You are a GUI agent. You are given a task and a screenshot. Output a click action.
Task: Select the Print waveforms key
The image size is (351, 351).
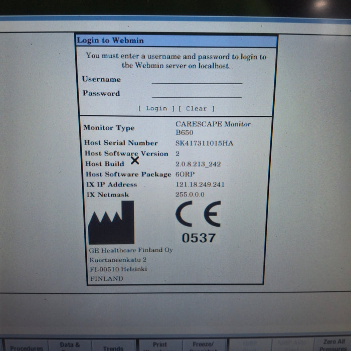160,345
